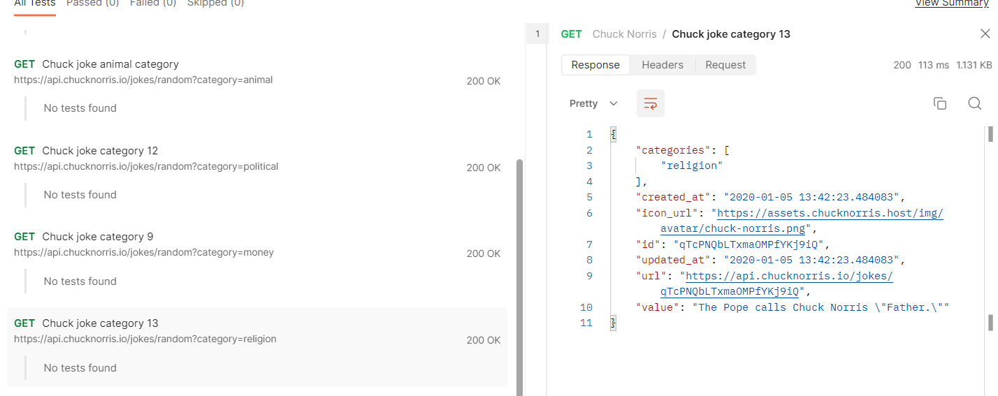Select the Chuck joke category 12 request
The image size is (998, 396).
pos(100,151)
